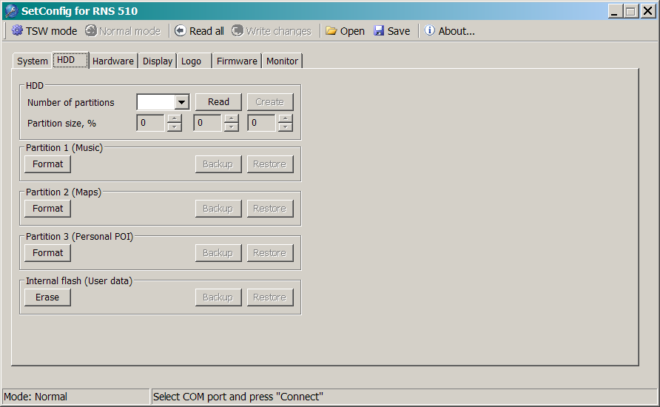Click the Save floppy disk icon

pyautogui.click(x=379, y=31)
